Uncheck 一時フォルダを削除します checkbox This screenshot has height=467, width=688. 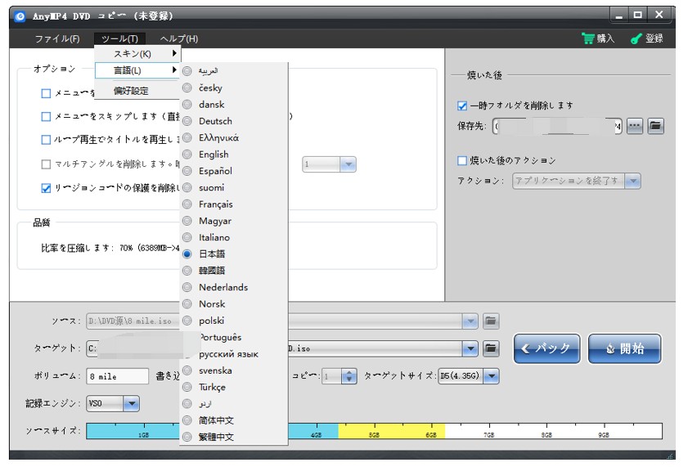click(461, 106)
